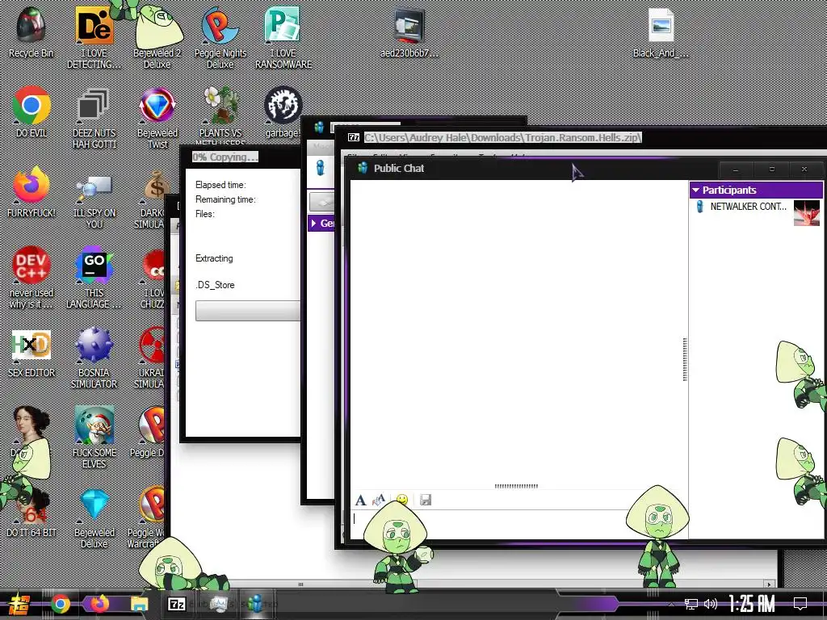Click the Public Chat title bar
This screenshot has height=620, width=827.
(x=533, y=168)
